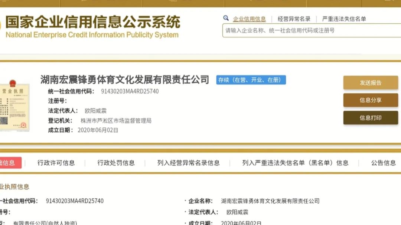Open the 公告信息 tab
Viewport: 401px width, 225px height.
384,163
